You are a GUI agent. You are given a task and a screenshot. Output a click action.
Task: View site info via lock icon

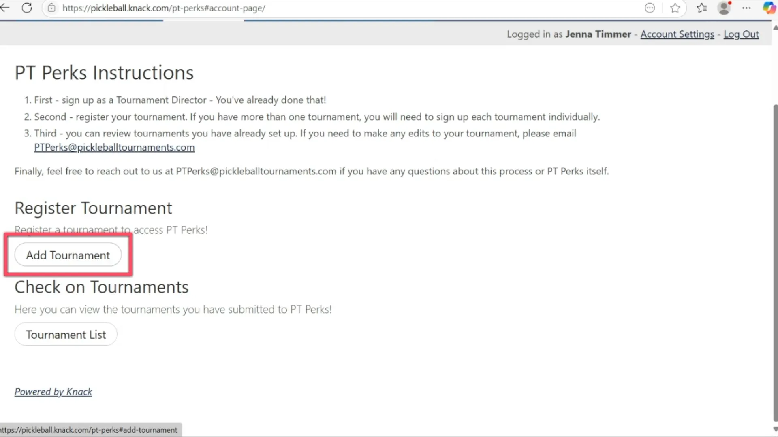(x=51, y=8)
